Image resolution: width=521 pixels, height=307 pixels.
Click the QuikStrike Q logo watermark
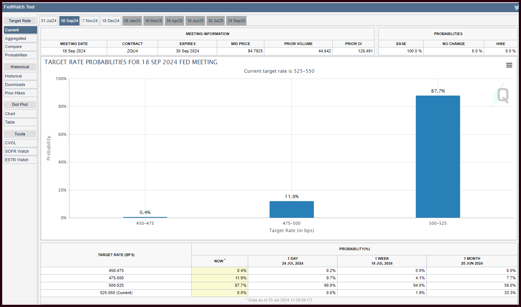pos(501,95)
